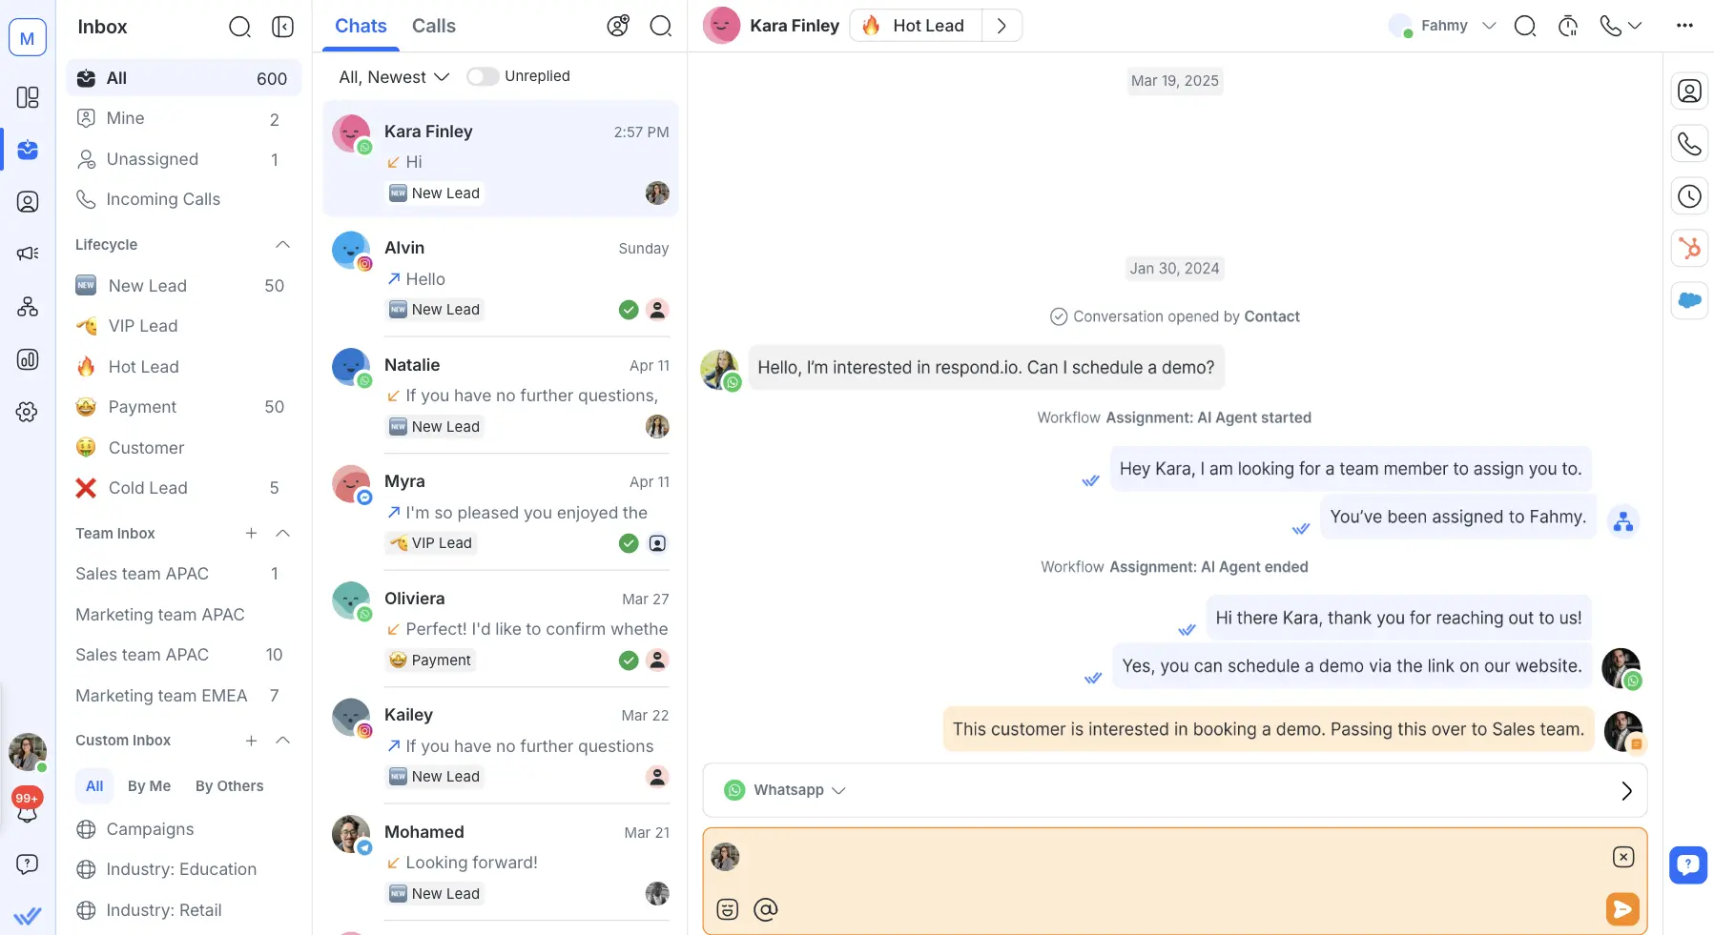Image resolution: width=1714 pixels, height=935 pixels.
Task: Add a new Team Inbox
Action: [251, 534]
